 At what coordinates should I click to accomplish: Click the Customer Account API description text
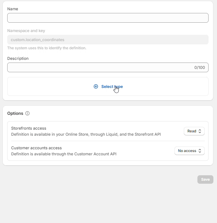click(x=64, y=154)
